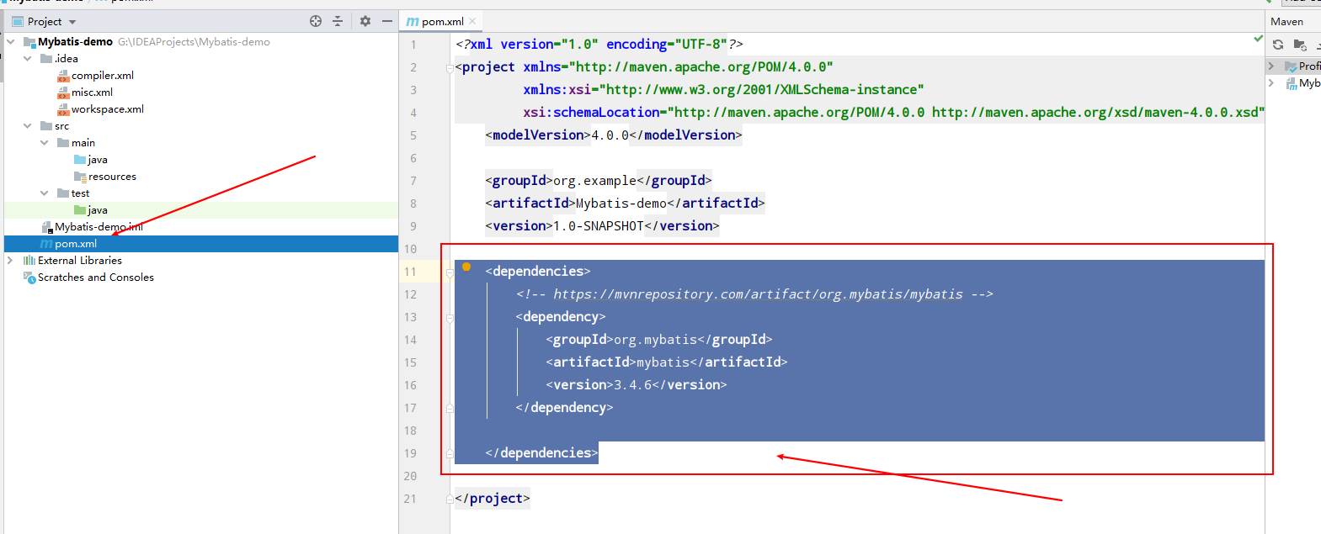The height and width of the screenshot is (534, 1321).
Task: Click org.example groupId text on line 7
Action: coord(594,181)
